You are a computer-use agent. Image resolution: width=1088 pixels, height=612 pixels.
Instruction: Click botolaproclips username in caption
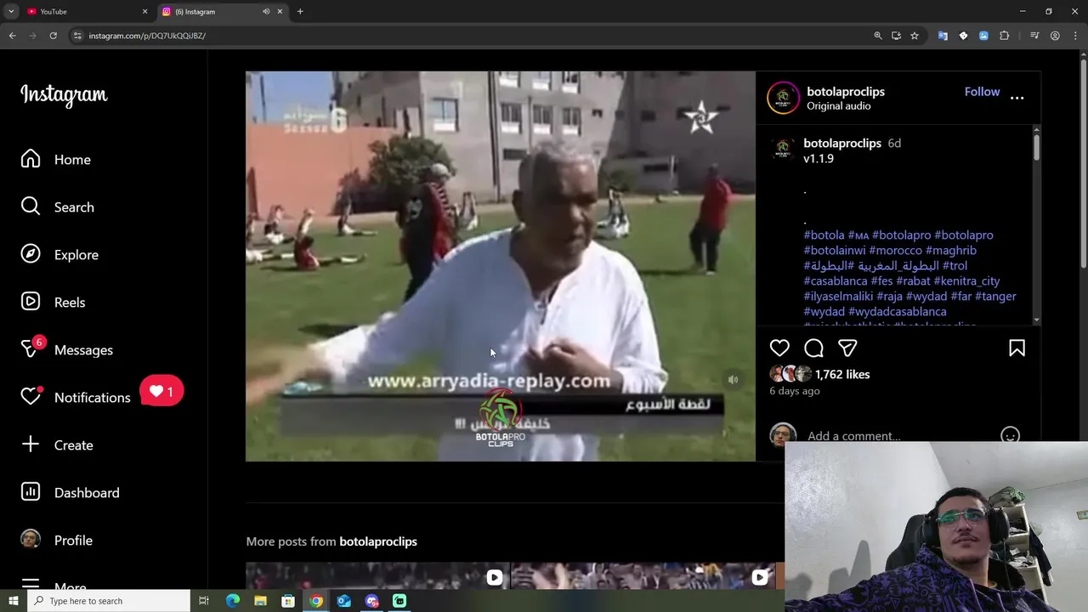(x=842, y=143)
